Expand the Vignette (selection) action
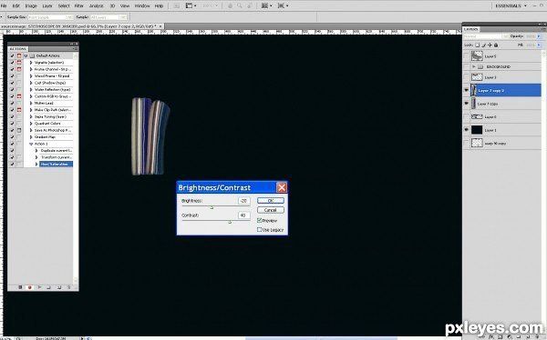547x340 pixels. pyautogui.click(x=31, y=63)
